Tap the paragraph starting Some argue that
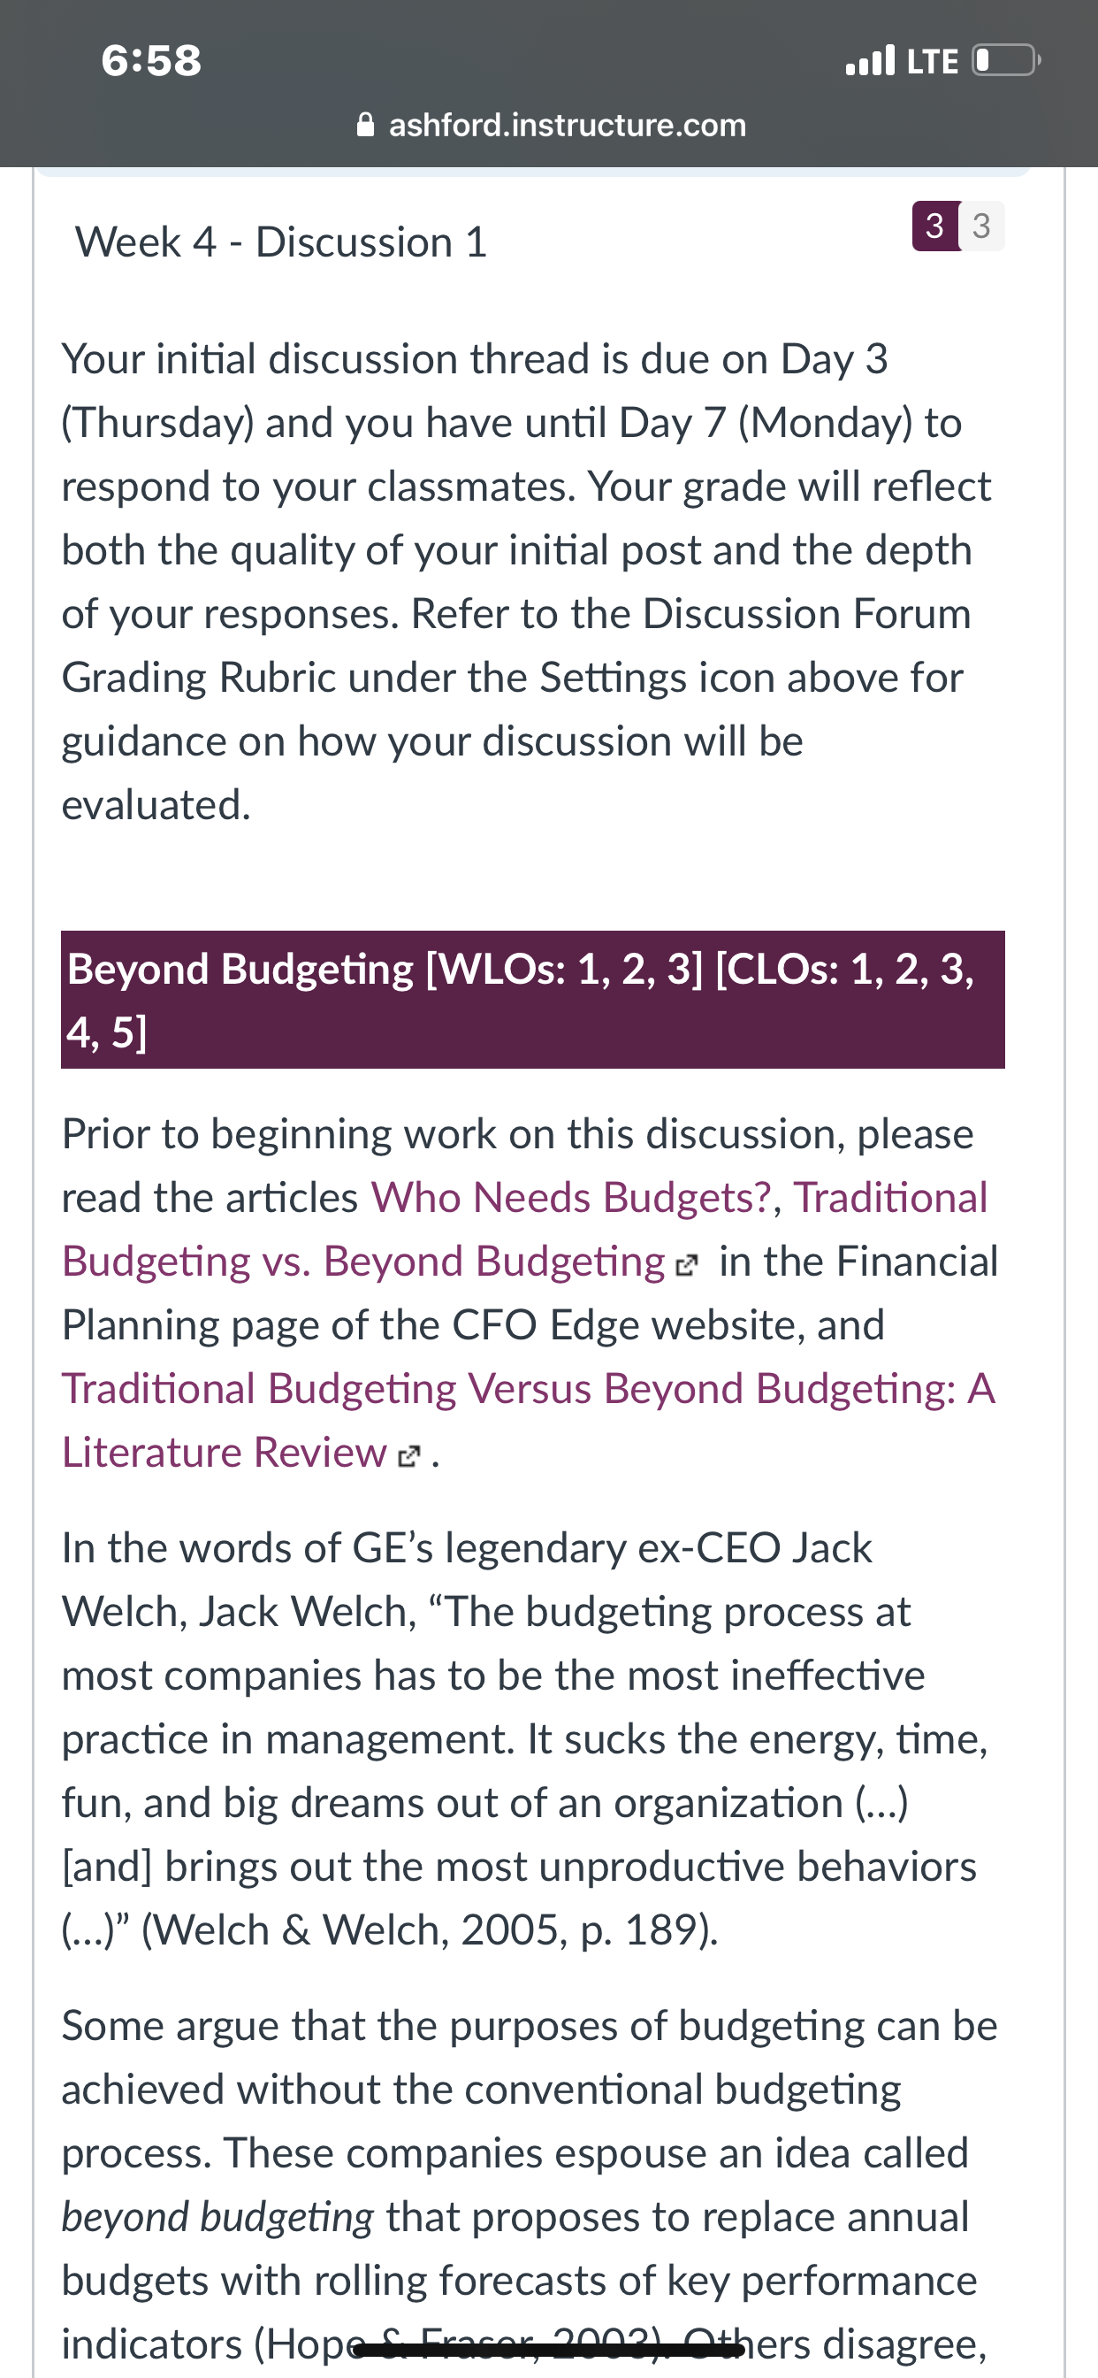1098x2378 pixels. (530, 2184)
